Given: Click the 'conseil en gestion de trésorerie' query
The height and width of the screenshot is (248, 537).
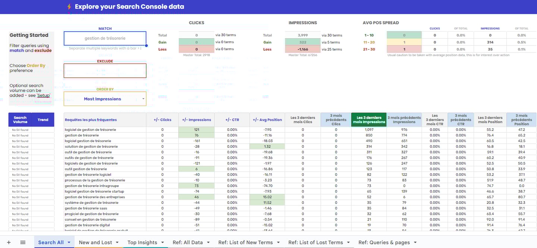Looking at the screenshot, I should [x=90, y=219].
